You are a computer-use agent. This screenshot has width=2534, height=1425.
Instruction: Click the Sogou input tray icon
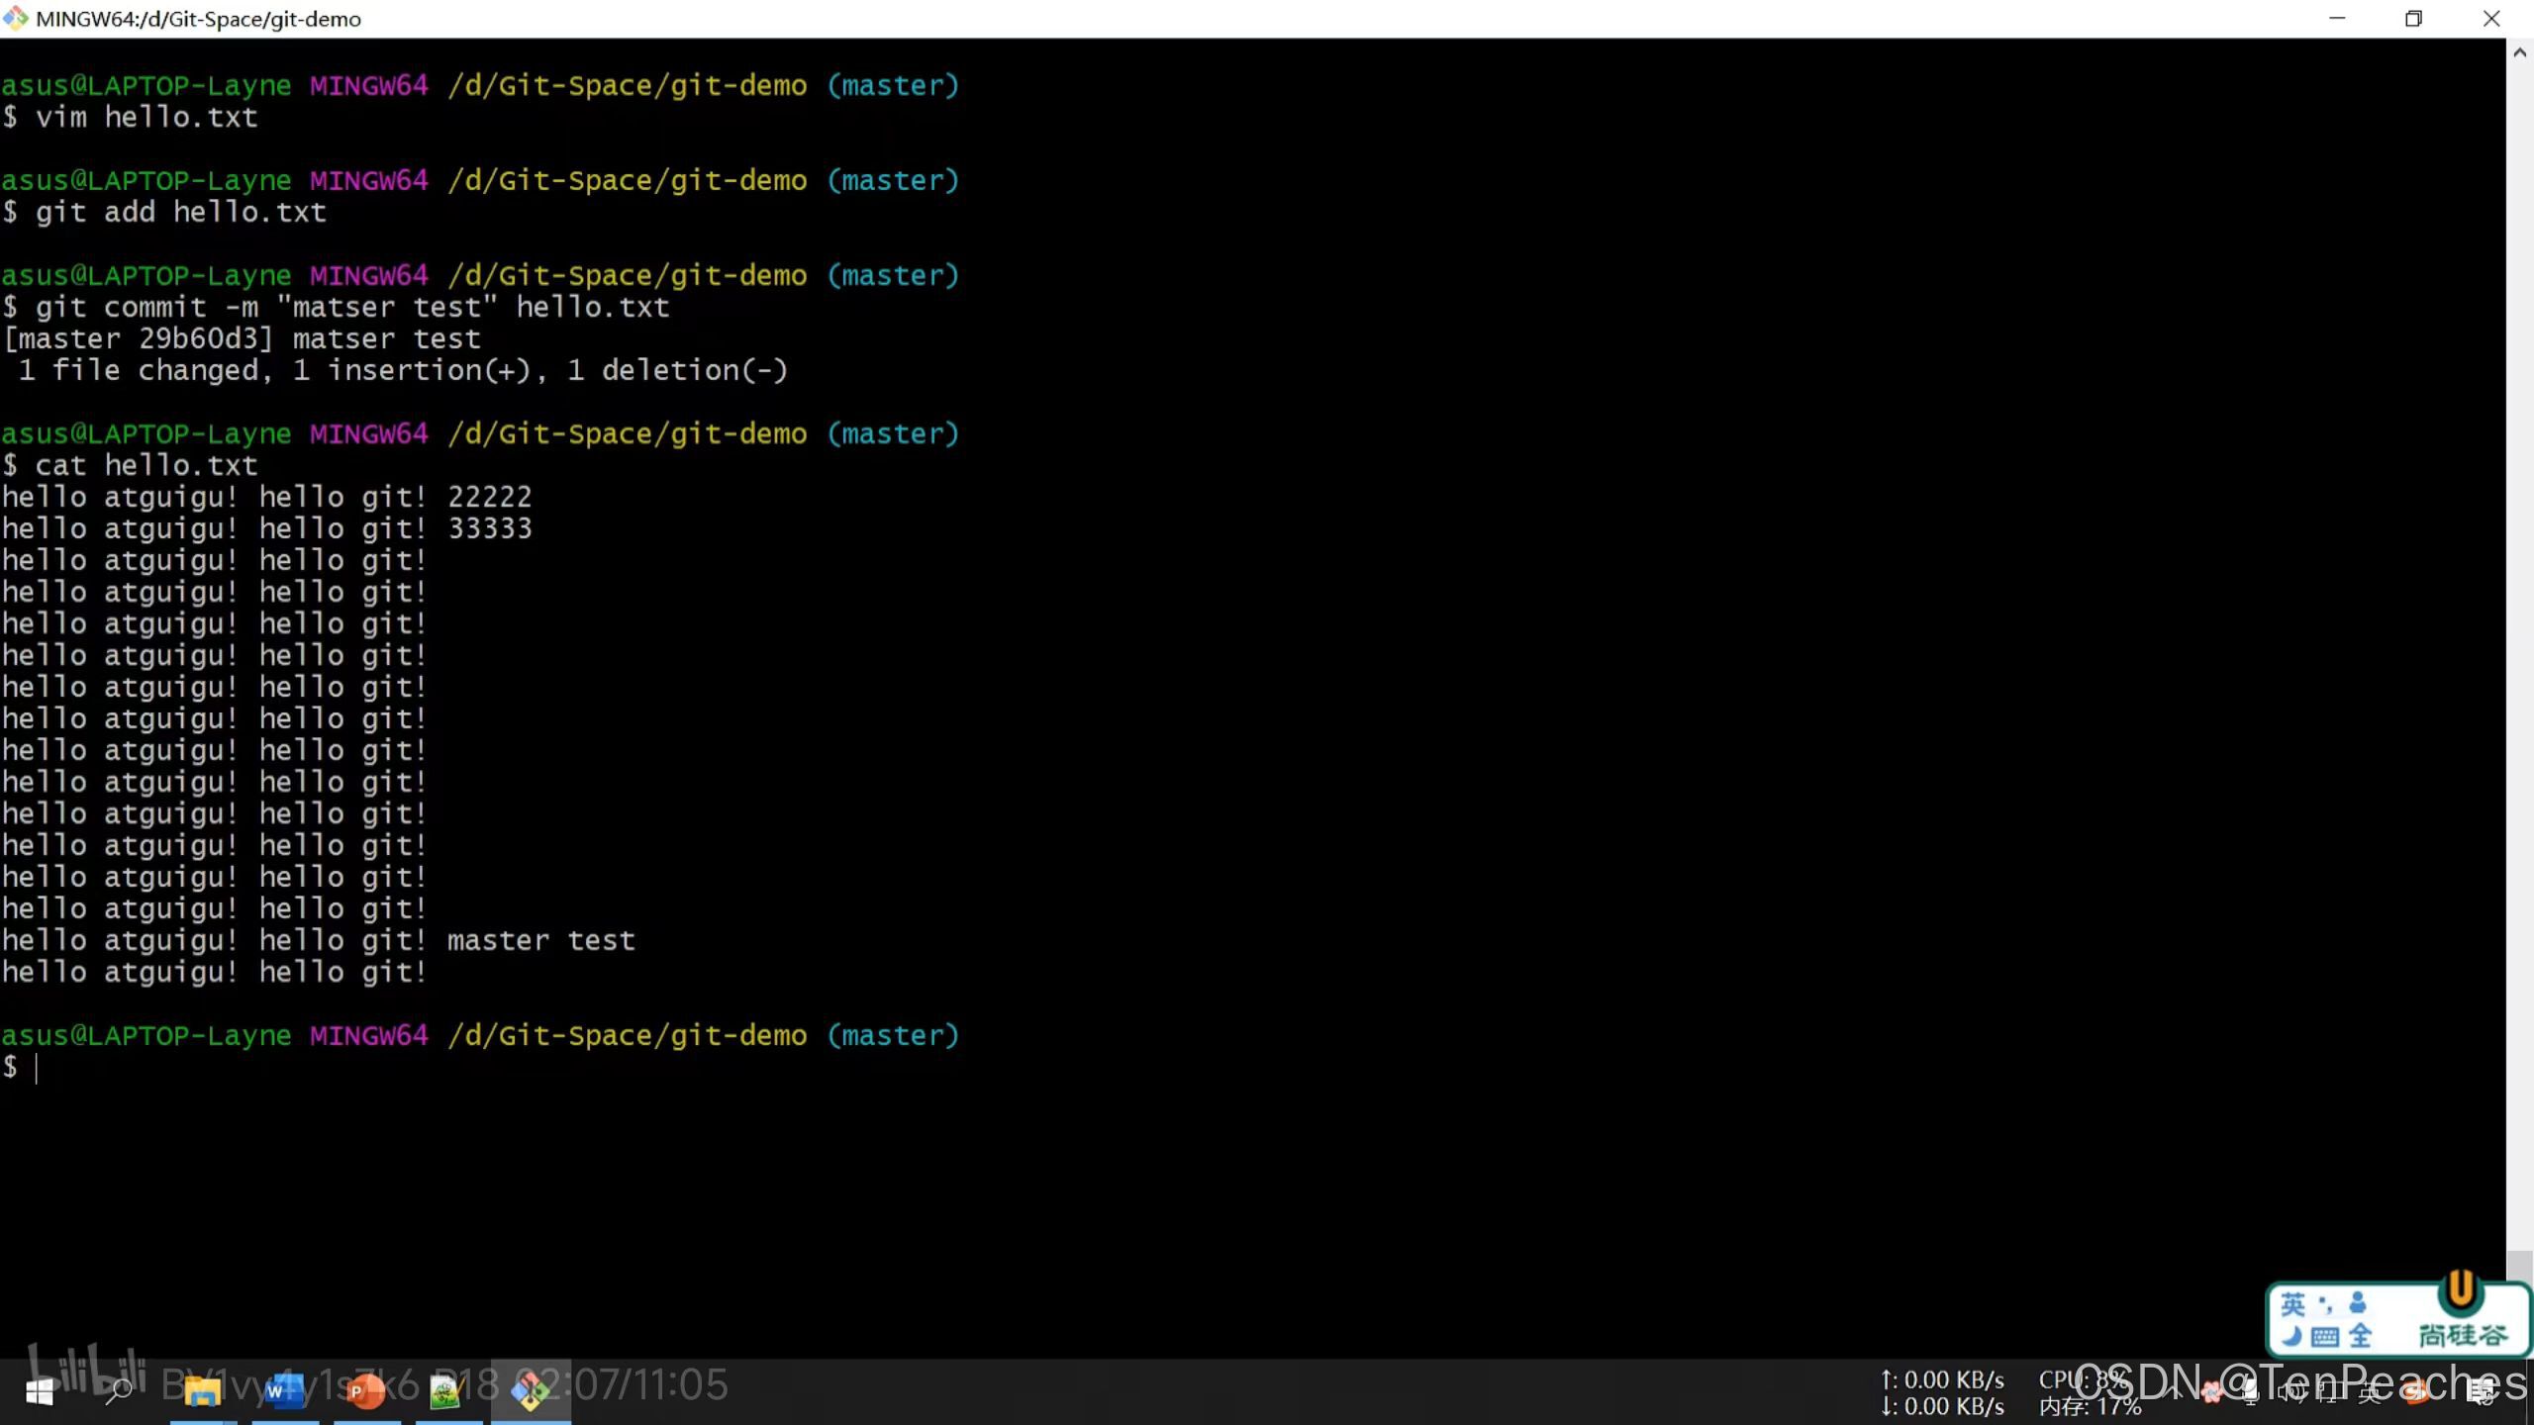point(2415,1392)
